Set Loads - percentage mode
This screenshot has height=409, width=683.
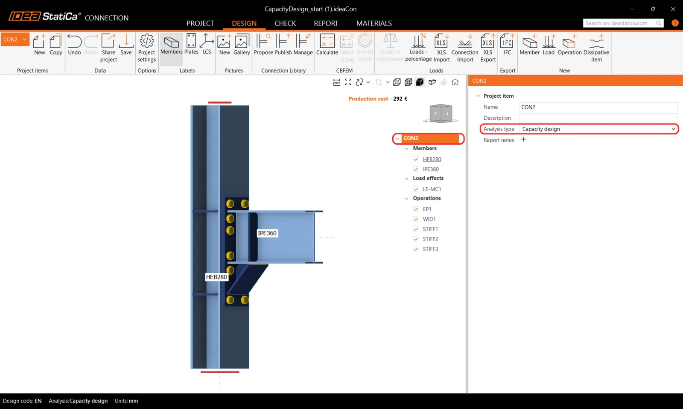tap(418, 48)
